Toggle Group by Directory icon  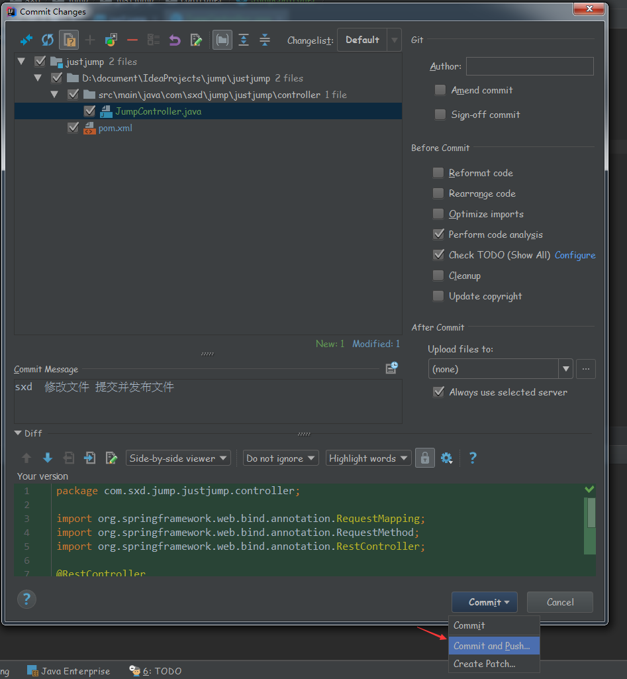pyautogui.click(x=222, y=40)
